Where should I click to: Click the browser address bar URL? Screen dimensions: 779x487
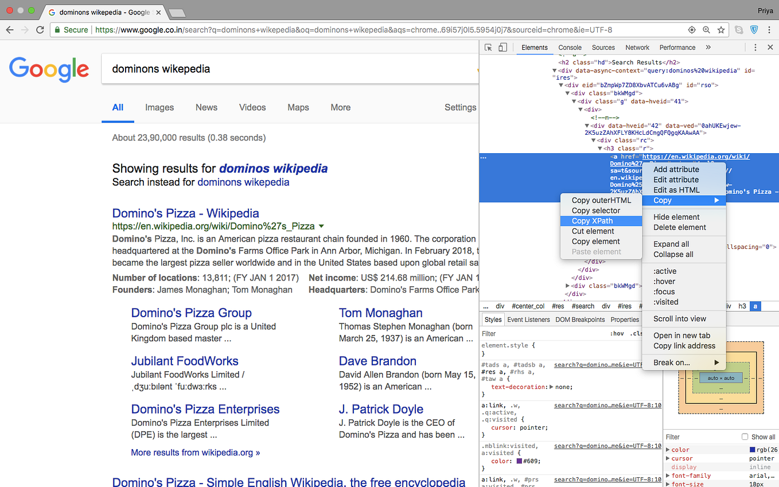point(353,30)
